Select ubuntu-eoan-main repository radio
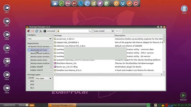 (x=29, y=60)
